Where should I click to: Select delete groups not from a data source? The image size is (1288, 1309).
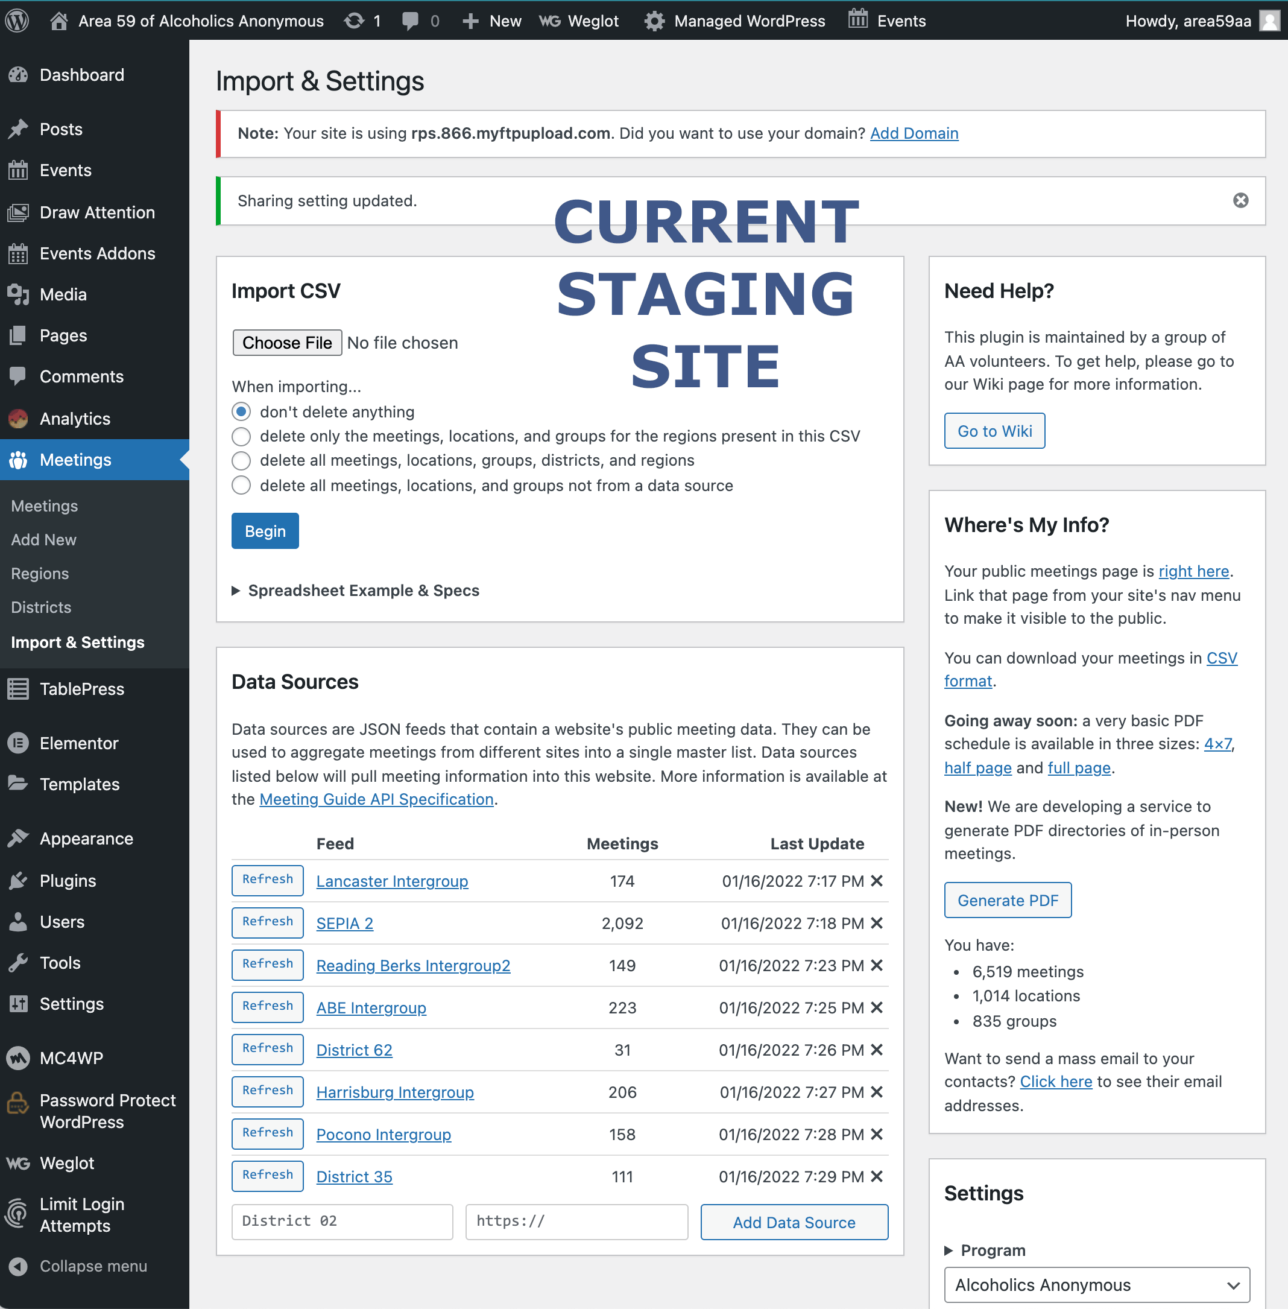(x=241, y=485)
